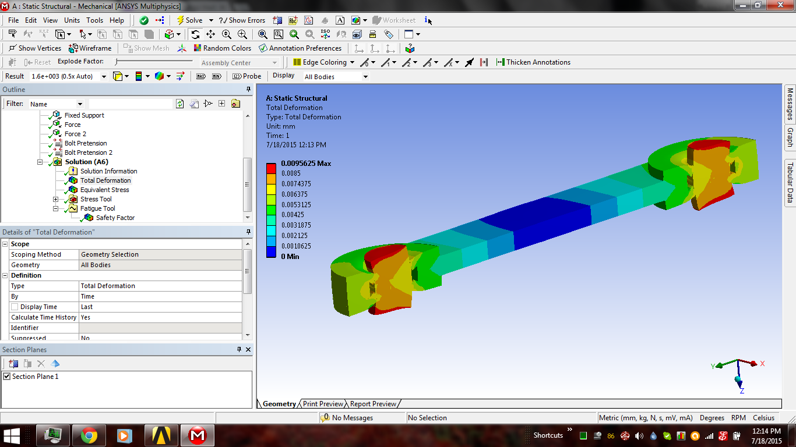Show the Maximum value tag
The image size is (796, 447).
click(201, 76)
